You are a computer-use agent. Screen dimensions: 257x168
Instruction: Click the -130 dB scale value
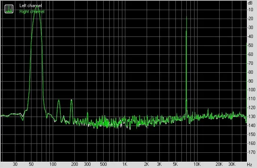[x=251, y=117]
